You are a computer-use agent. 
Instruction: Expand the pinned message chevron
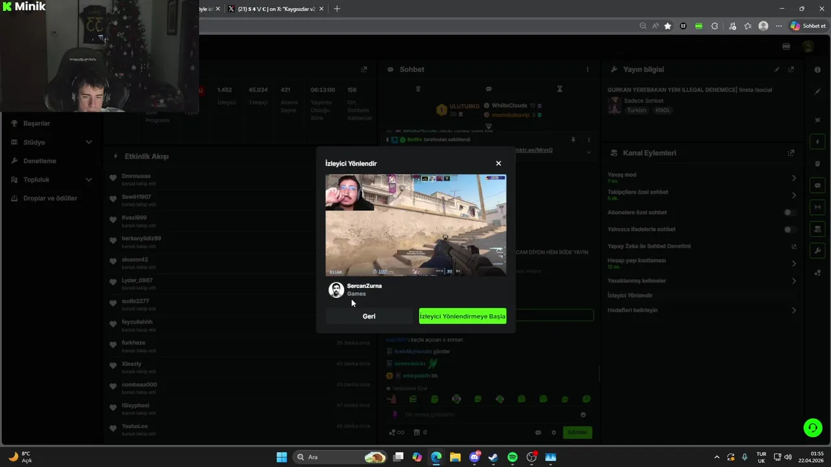coord(589,152)
